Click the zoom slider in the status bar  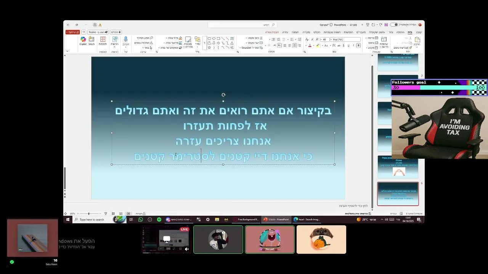(88, 213)
